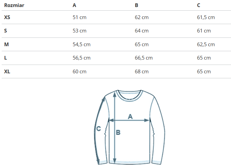Click the 51 cm cell
The height and width of the screenshot is (166, 231).
80,17
